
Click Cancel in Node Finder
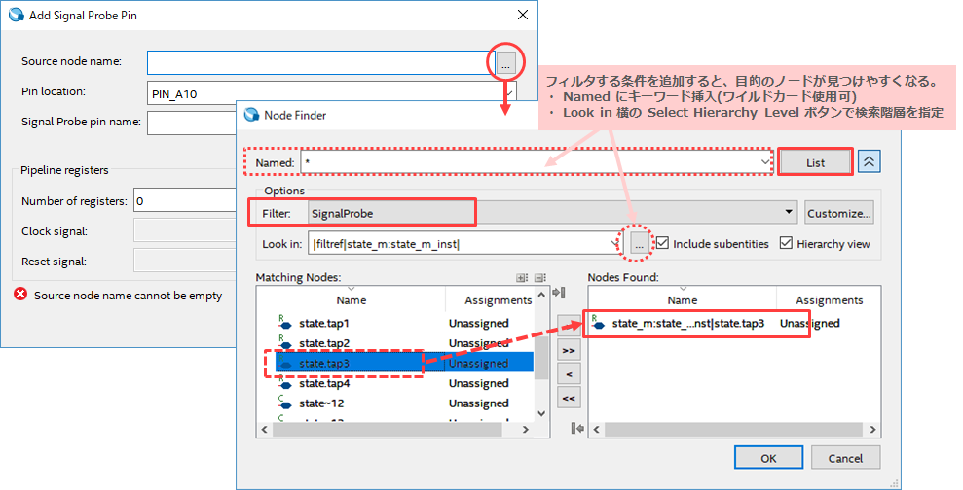(x=845, y=458)
